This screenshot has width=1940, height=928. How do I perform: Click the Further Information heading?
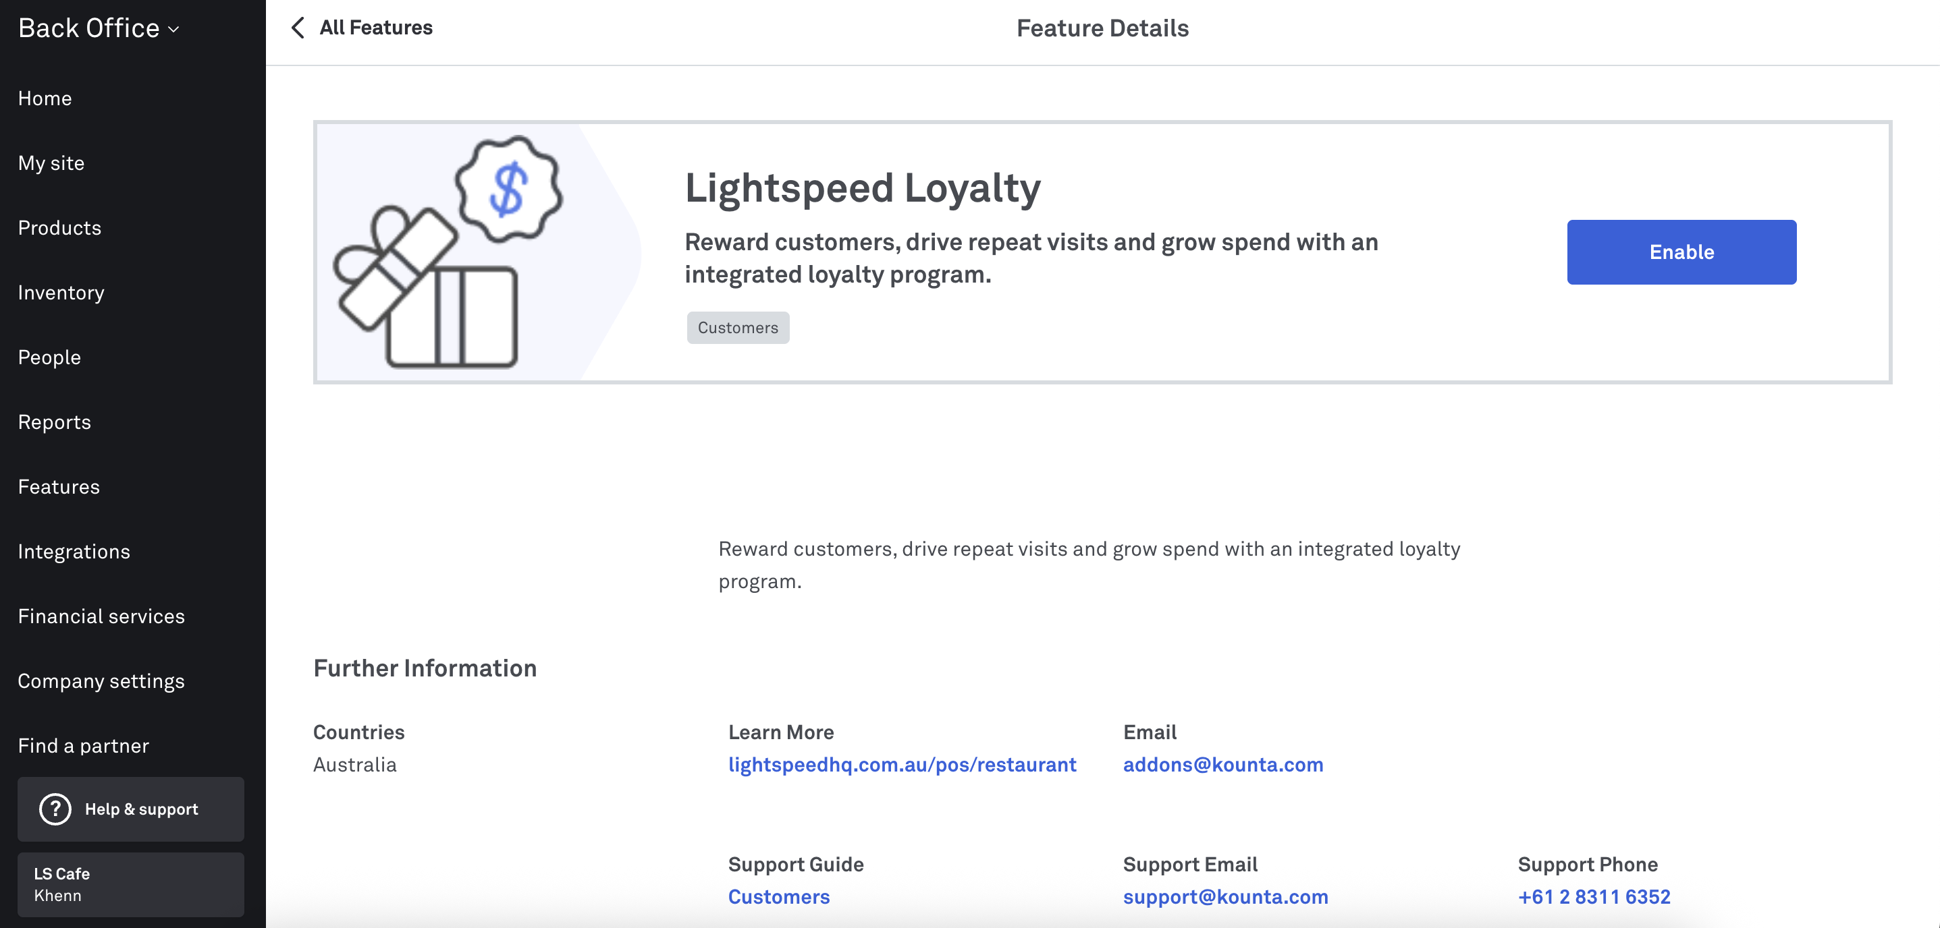[x=425, y=668]
